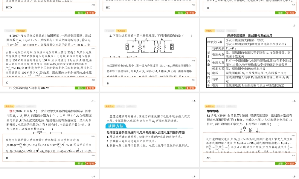Select 命题点二 tab on slide 10
299x179 pixels.
[220, 31]
